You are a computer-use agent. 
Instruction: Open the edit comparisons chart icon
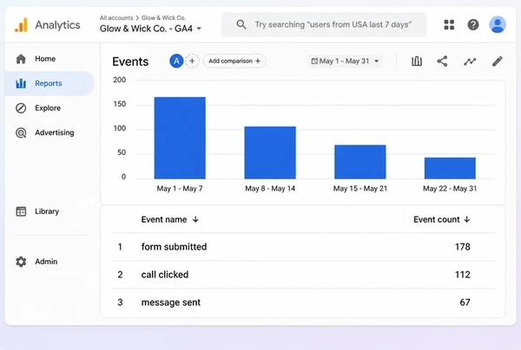point(417,61)
